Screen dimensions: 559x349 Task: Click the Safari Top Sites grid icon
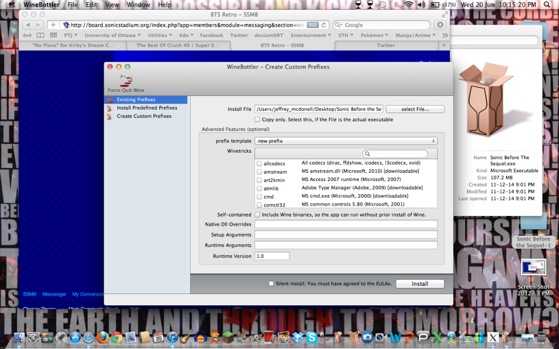pyautogui.click(x=53, y=35)
